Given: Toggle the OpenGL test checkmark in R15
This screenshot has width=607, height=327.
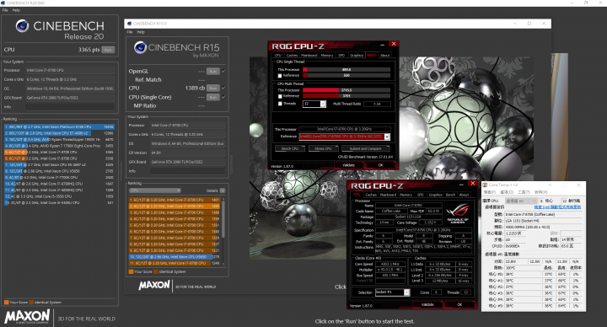Looking at the screenshot, I should (223, 71).
